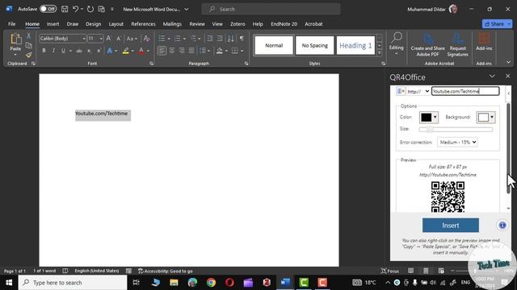The width and height of the screenshot is (517, 290).
Task: Show or hide paragraph marks
Action: click(x=242, y=39)
